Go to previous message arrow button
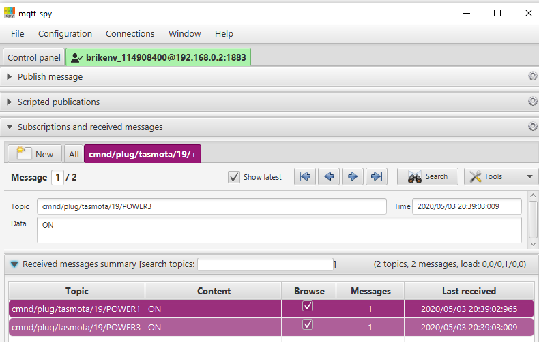This screenshot has width=539, height=342. point(329,176)
